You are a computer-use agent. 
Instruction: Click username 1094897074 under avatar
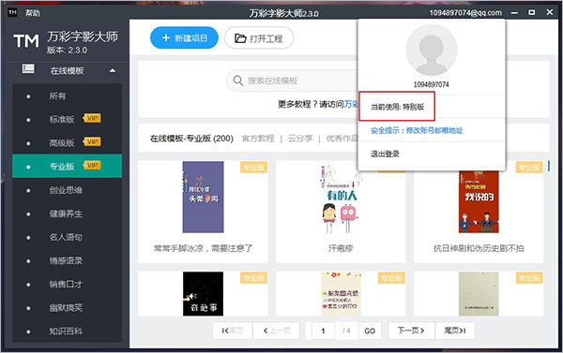tap(432, 84)
